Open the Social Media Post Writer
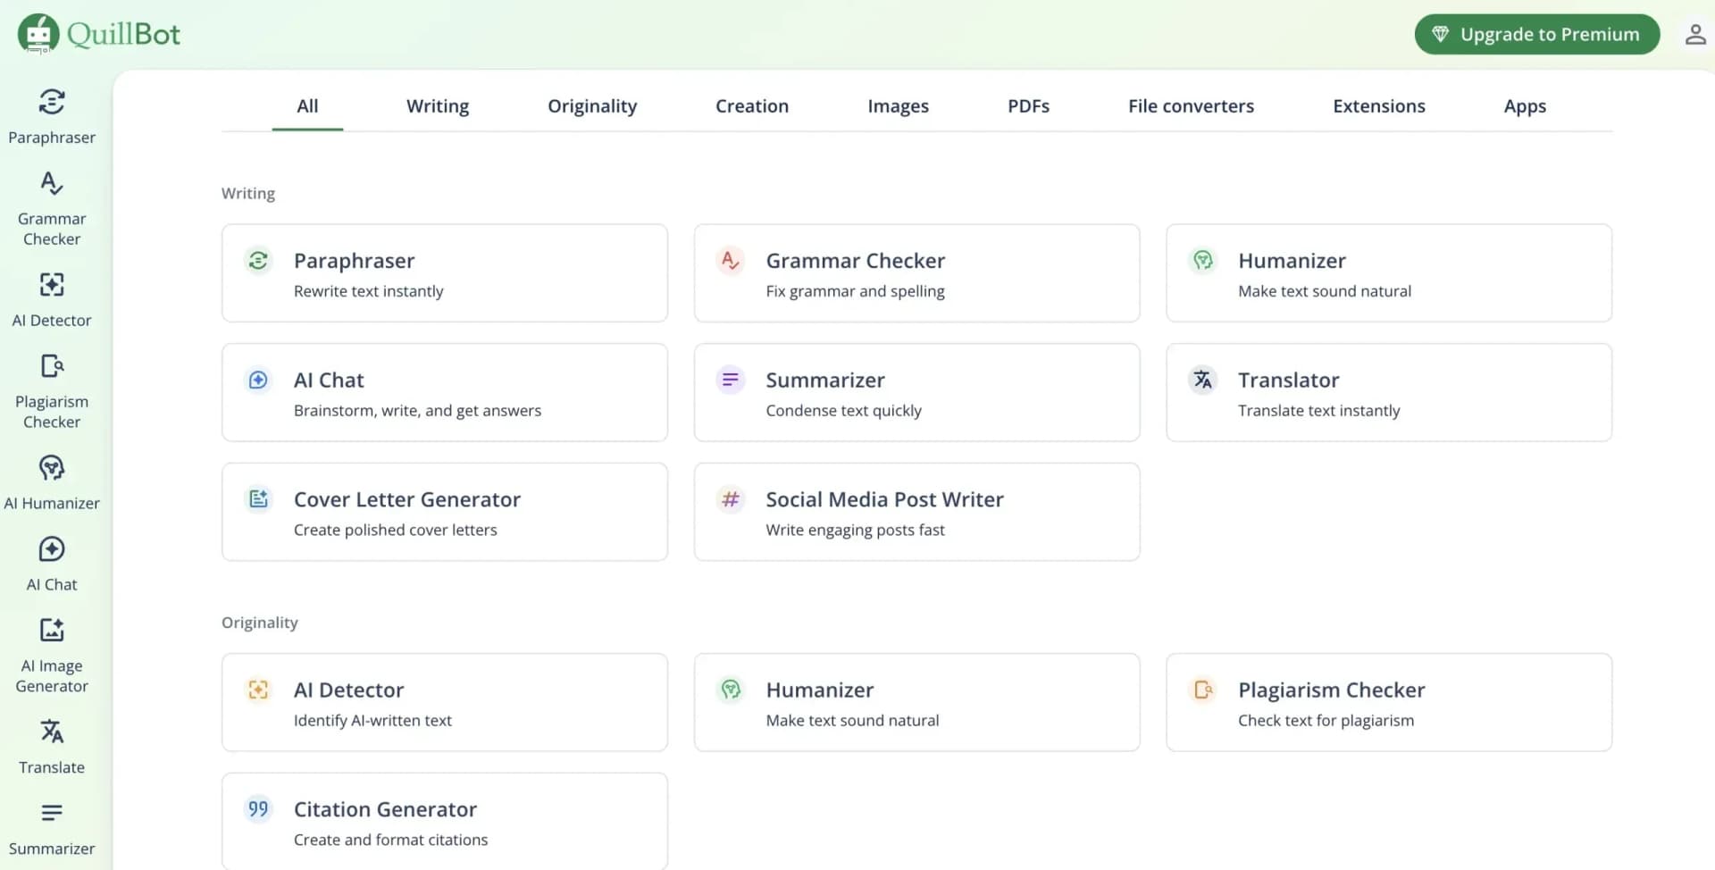 [916, 512]
